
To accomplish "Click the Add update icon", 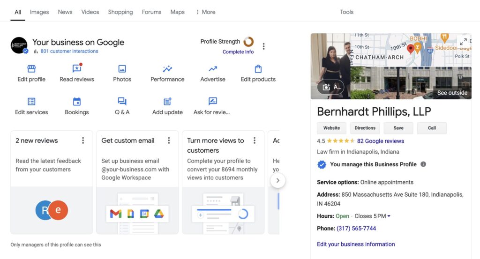I will 167,102.
